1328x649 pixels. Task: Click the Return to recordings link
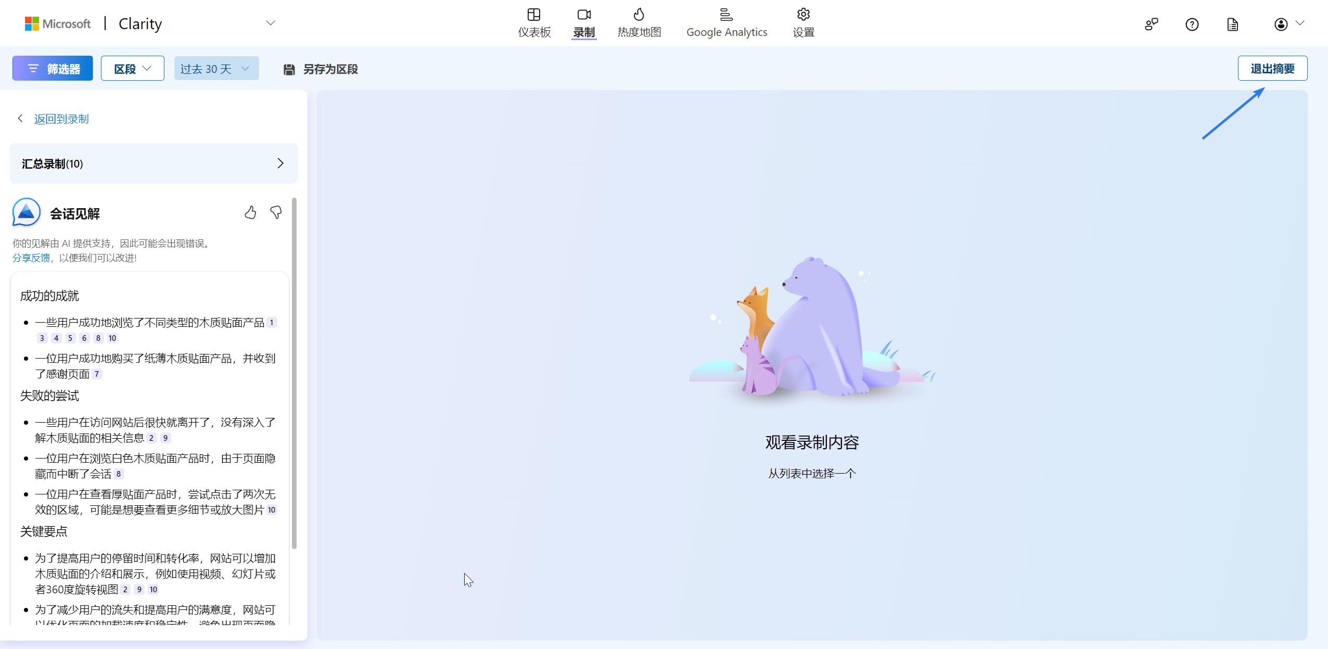pyautogui.click(x=61, y=119)
